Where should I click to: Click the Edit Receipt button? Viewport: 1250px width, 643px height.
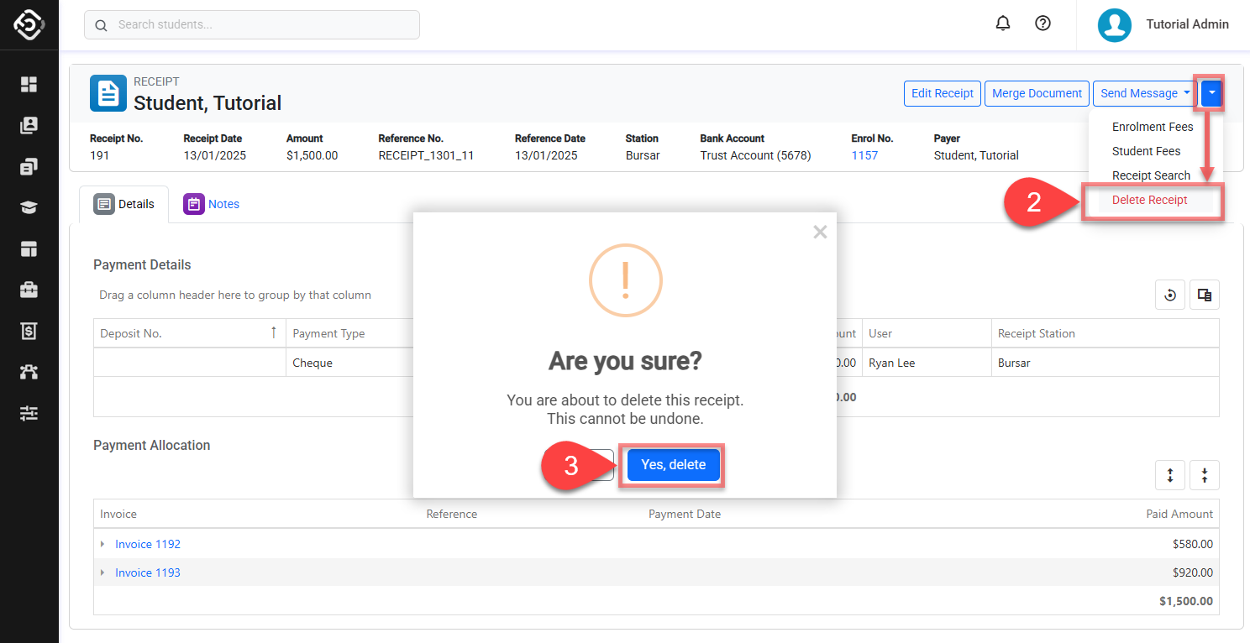coord(942,93)
